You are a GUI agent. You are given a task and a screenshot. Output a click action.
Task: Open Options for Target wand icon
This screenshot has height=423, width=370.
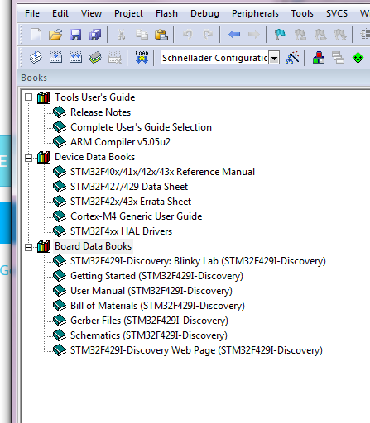tap(292, 58)
